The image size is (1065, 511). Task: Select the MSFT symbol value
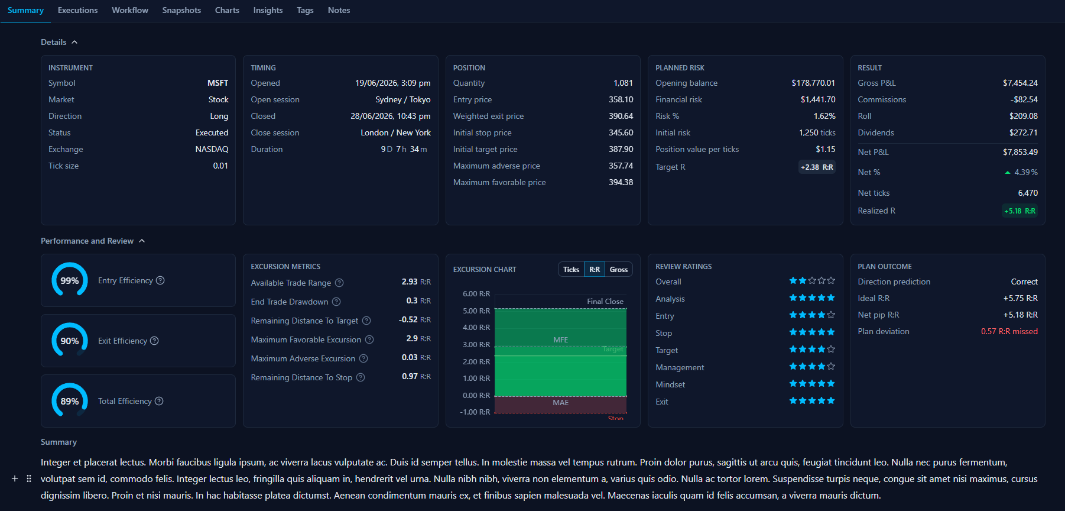click(x=217, y=83)
